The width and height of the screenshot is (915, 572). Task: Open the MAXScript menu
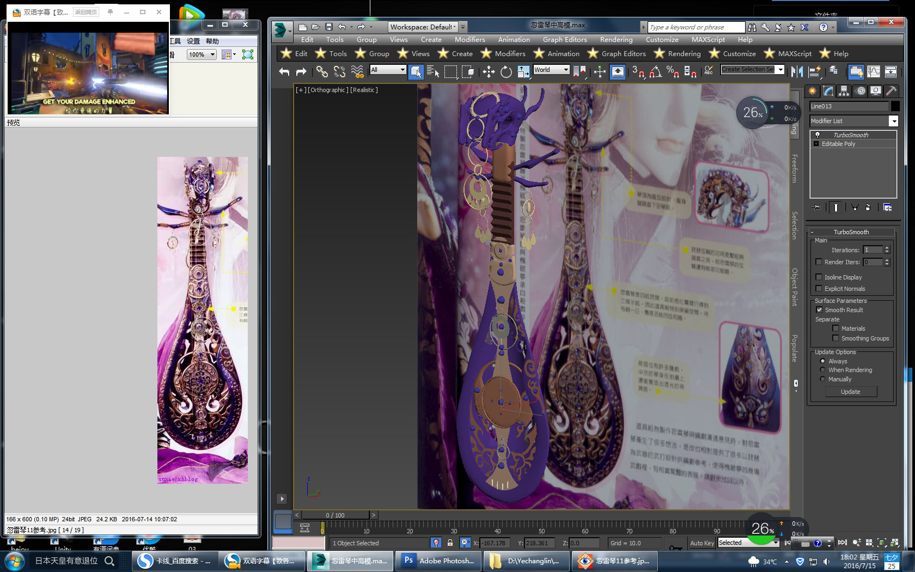[708, 40]
